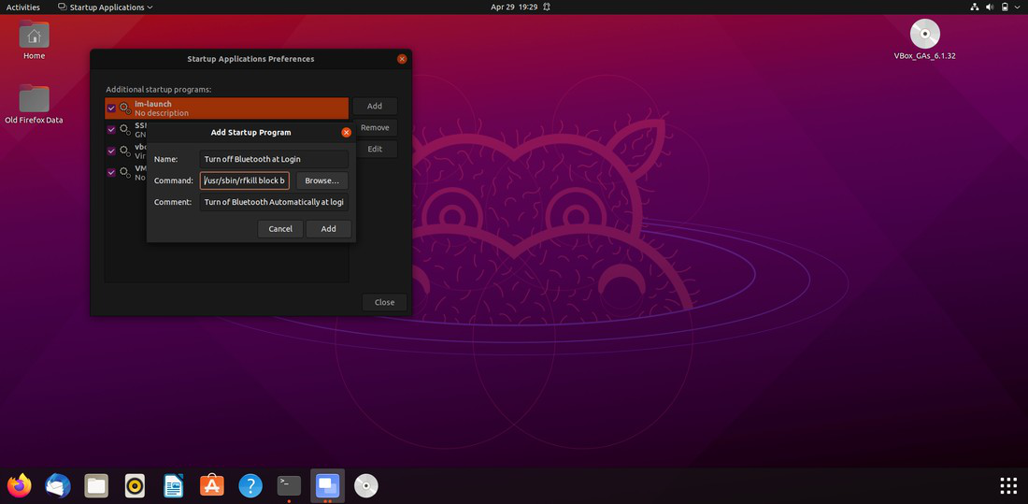The width and height of the screenshot is (1028, 504).
Task: Open clock and calendar panel
Action: click(514, 7)
